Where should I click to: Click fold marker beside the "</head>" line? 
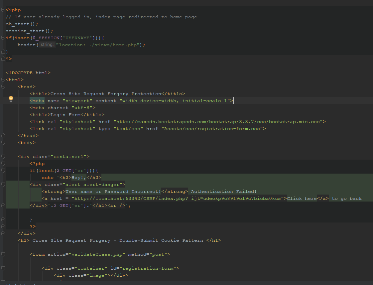click(x=3, y=135)
